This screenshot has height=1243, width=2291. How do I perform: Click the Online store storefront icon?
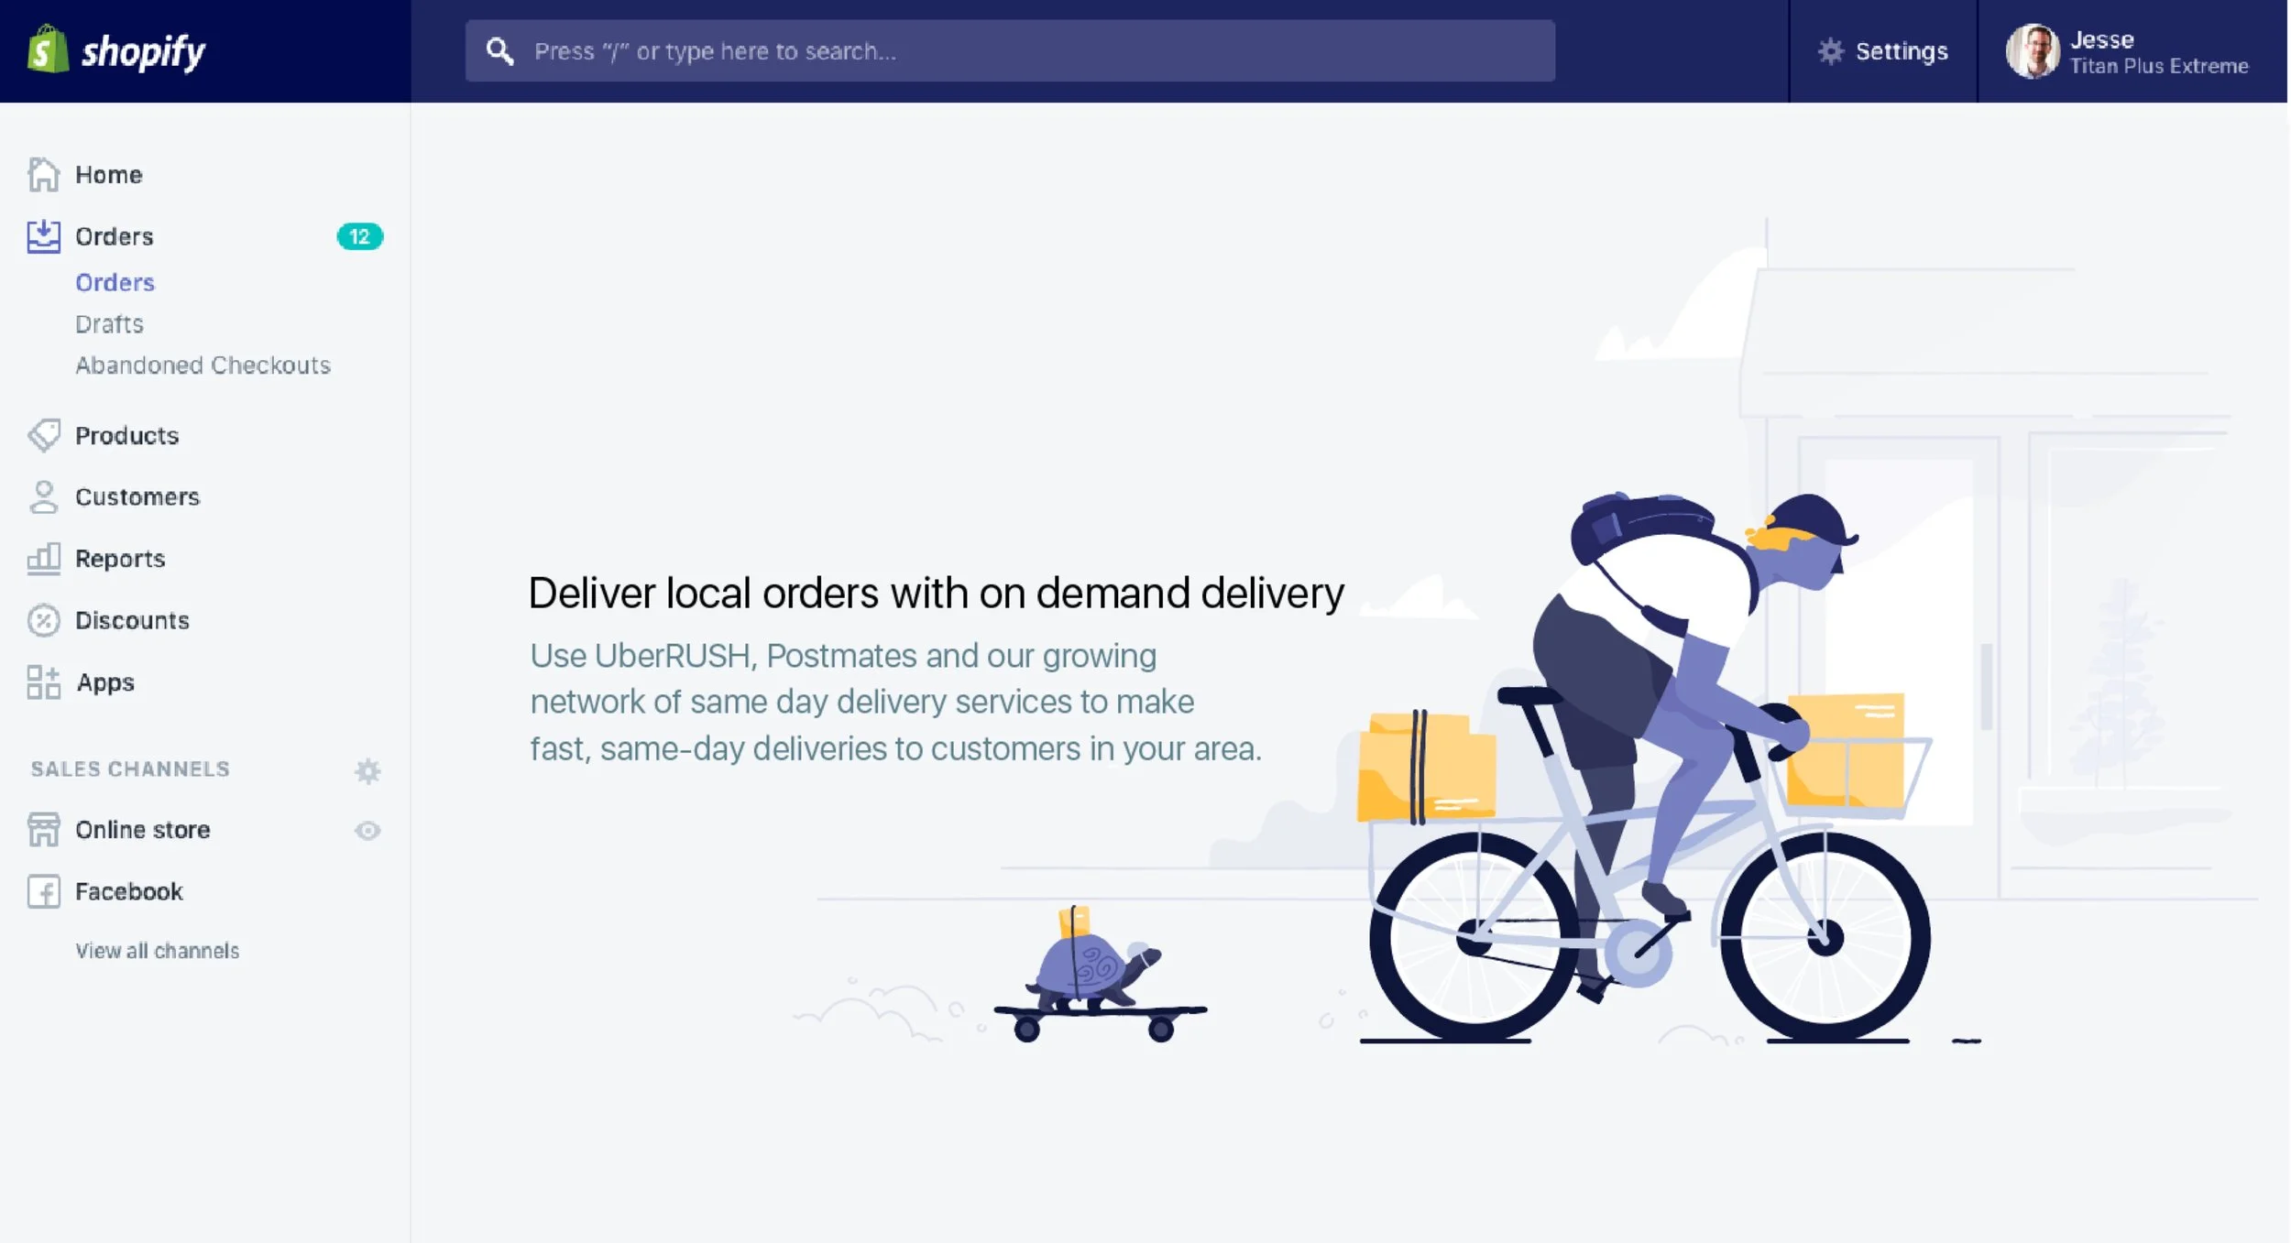[43, 829]
